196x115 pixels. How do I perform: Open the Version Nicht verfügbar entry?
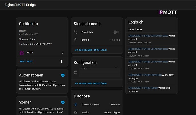click(97, 112)
